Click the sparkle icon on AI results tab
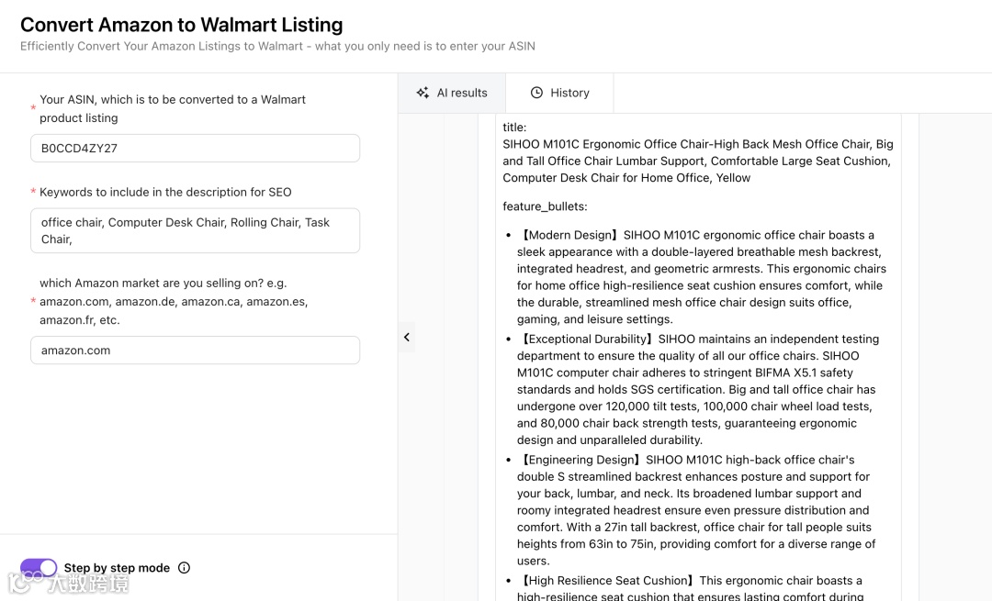Screen dimensions: 992x601 [x=423, y=93]
